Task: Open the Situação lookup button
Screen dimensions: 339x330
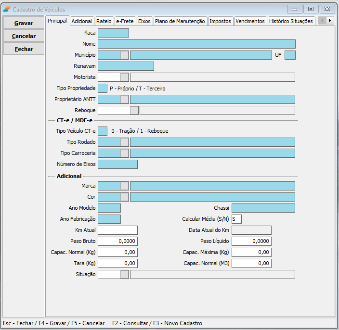Action: (x=125, y=274)
